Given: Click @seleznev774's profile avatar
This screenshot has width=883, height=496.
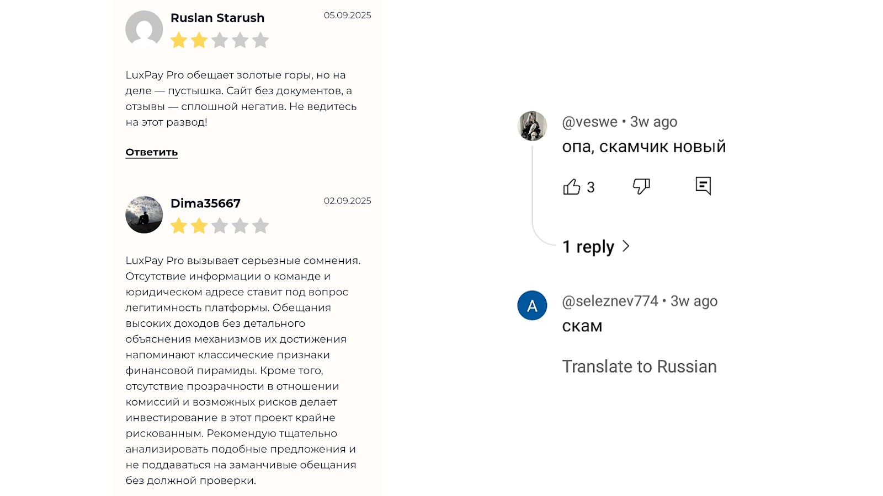Looking at the screenshot, I should tap(531, 305).
